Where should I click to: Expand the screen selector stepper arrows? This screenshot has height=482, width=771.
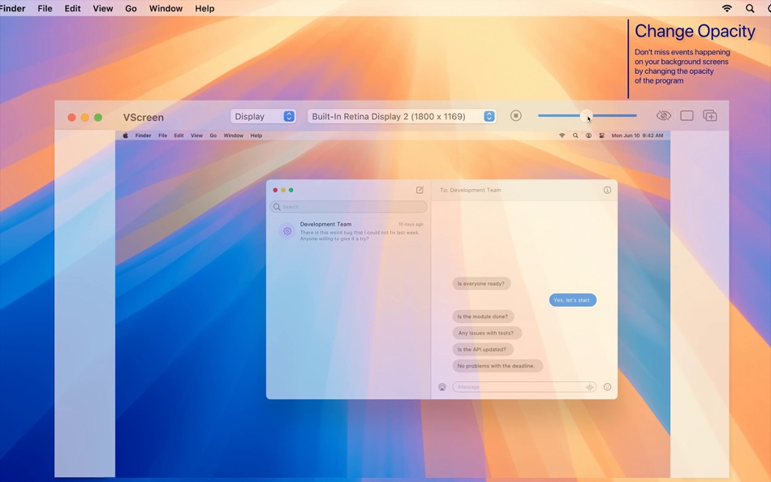coord(489,116)
